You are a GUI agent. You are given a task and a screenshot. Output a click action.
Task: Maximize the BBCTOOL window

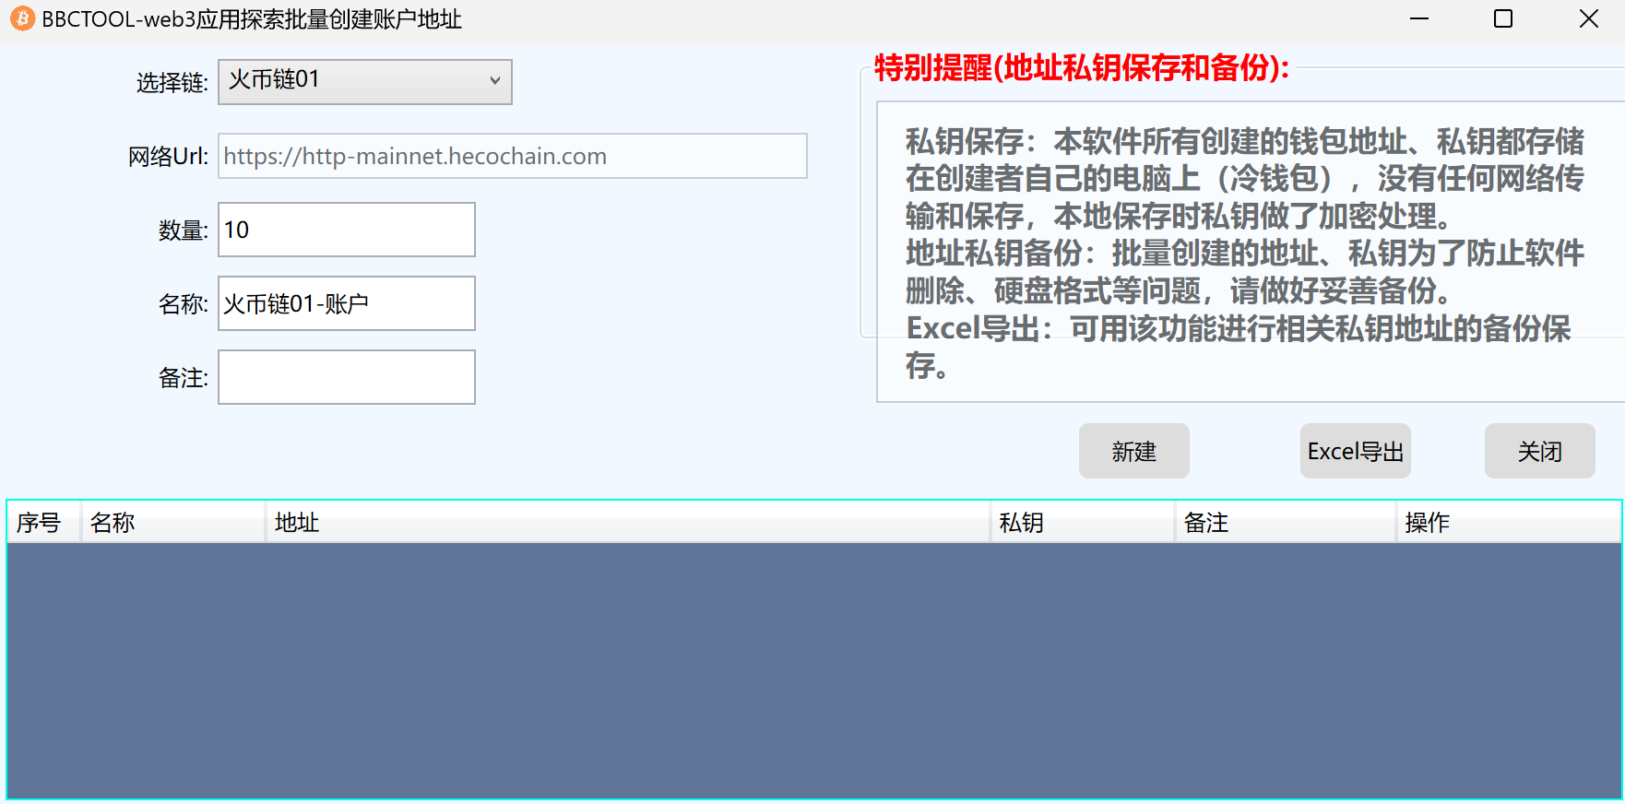pyautogui.click(x=1503, y=18)
